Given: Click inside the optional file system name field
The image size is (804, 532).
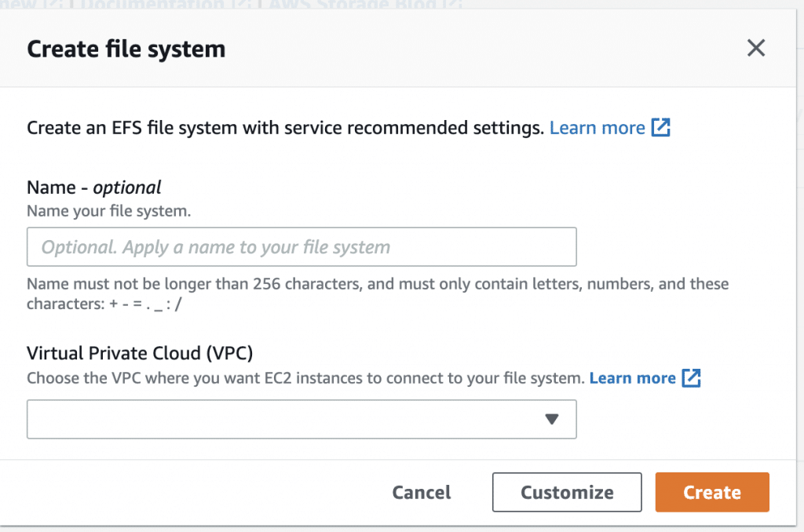Looking at the screenshot, I should point(301,246).
